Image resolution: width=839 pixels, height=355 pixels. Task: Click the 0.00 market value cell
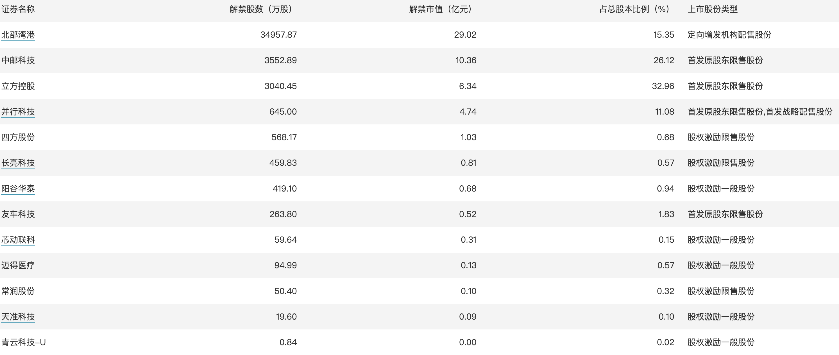pos(468,342)
